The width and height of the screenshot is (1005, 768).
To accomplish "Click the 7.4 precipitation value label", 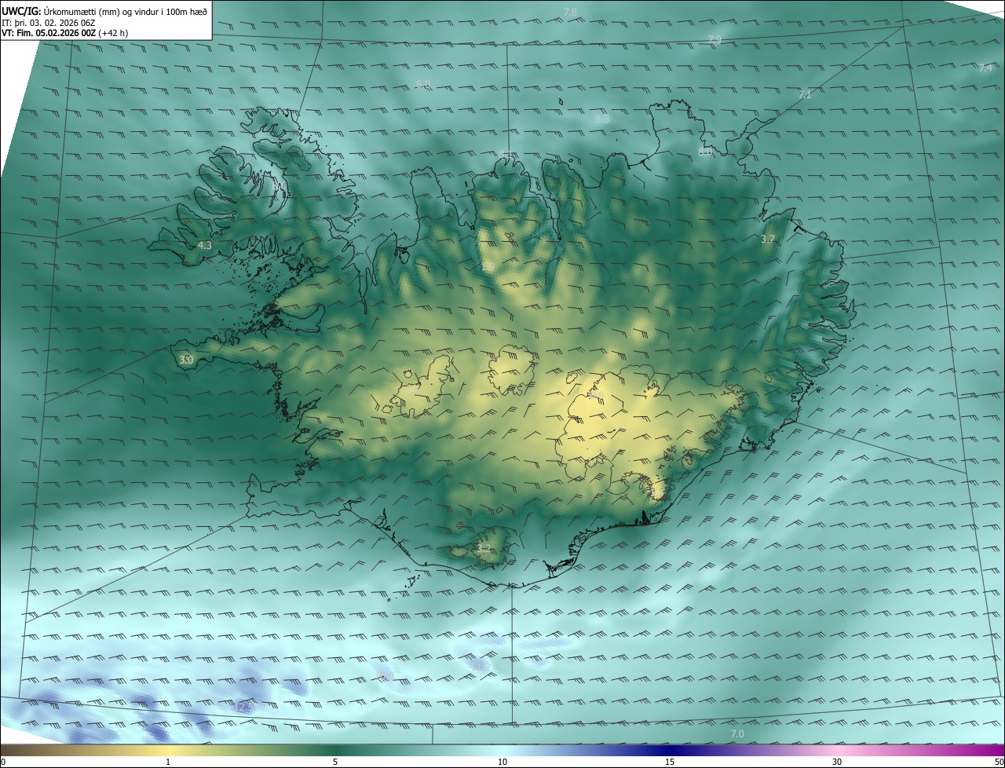I will point(985,68).
